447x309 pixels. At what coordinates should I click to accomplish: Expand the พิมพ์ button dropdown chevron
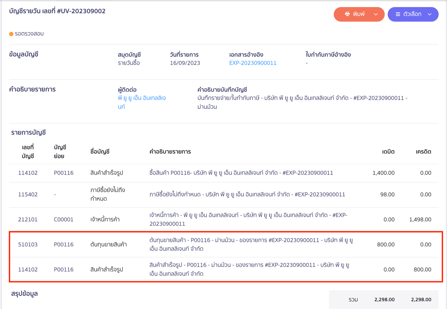376,14
